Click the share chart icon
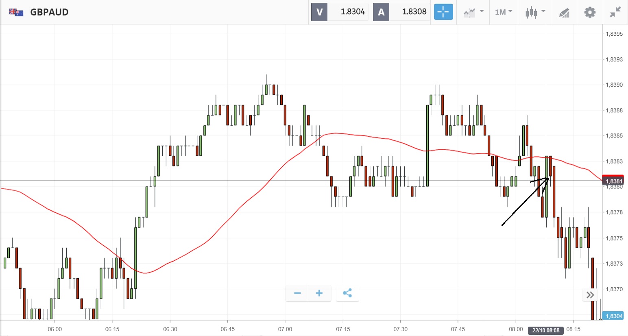The width and height of the screenshot is (628, 336). pos(347,293)
